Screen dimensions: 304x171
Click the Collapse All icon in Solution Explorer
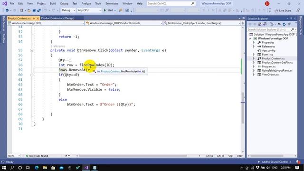289,24
